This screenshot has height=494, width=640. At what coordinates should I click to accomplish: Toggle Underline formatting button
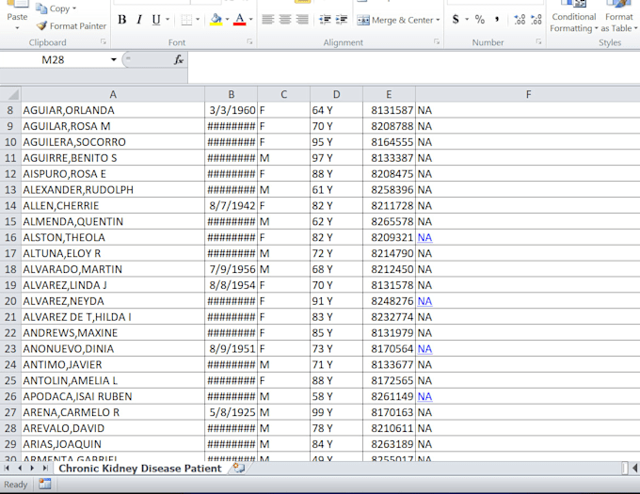(x=156, y=20)
